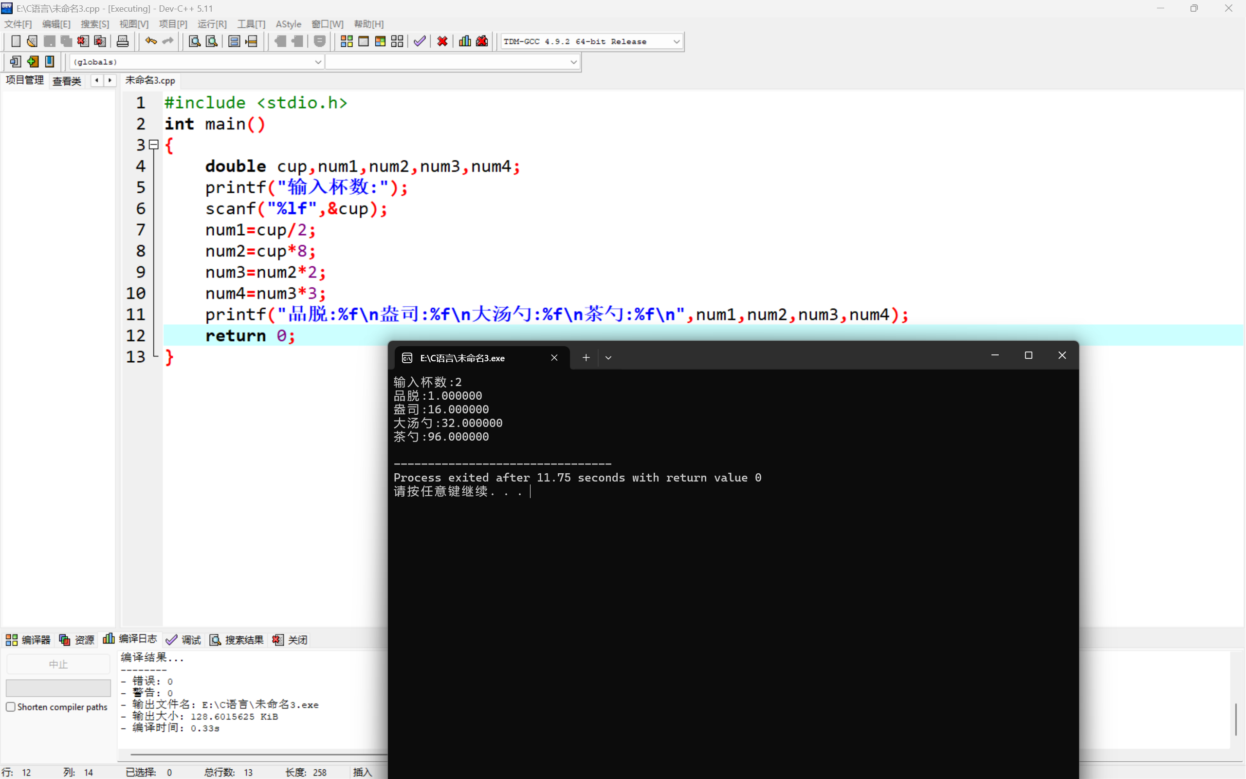Viewport: 1246px width, 779px height.
Task: Open the 运行[R] menu
Action: point(212,24)
